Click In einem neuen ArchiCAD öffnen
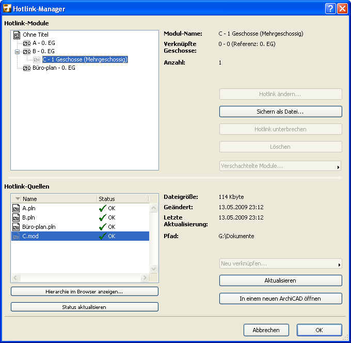 coord(280,299)
